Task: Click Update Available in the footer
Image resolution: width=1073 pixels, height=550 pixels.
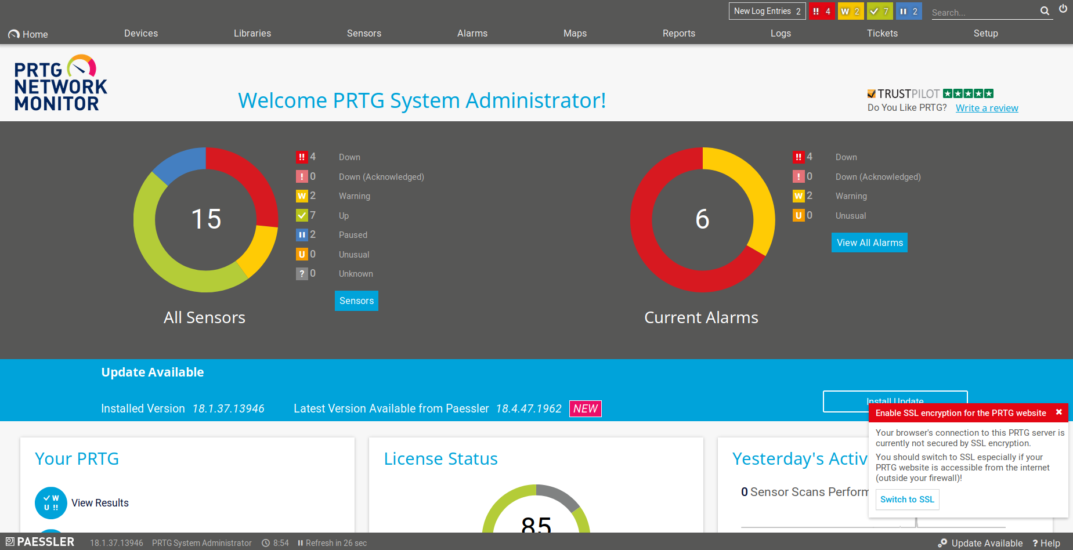Action: [980, 543]
